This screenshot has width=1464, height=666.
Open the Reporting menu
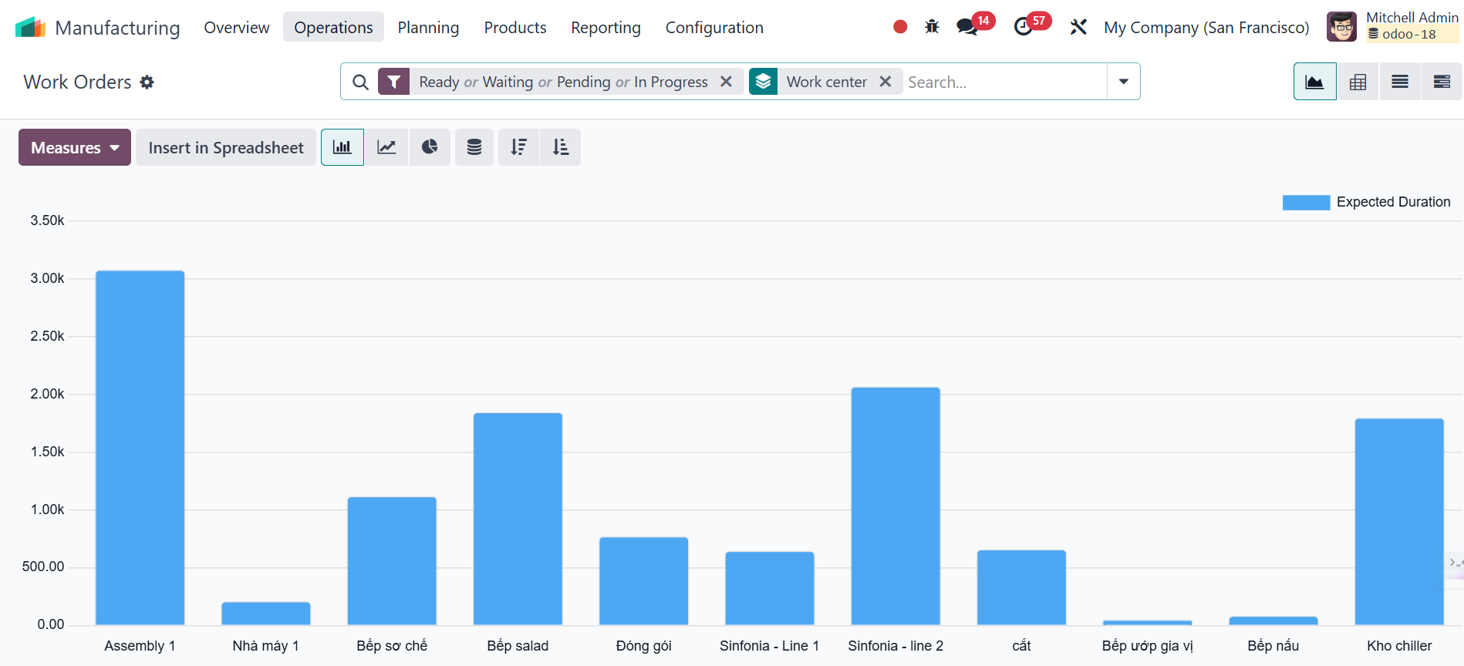(x=606, y=28)
